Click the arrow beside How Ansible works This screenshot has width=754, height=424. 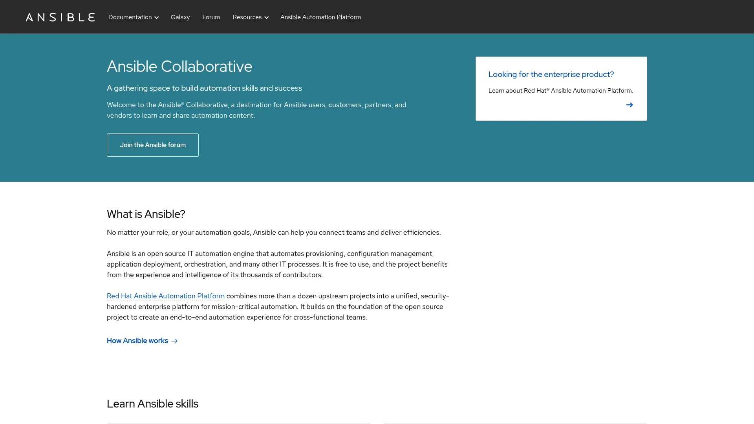click(174, 341)
